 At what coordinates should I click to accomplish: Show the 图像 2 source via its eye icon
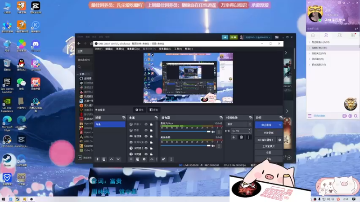[146, 124]
